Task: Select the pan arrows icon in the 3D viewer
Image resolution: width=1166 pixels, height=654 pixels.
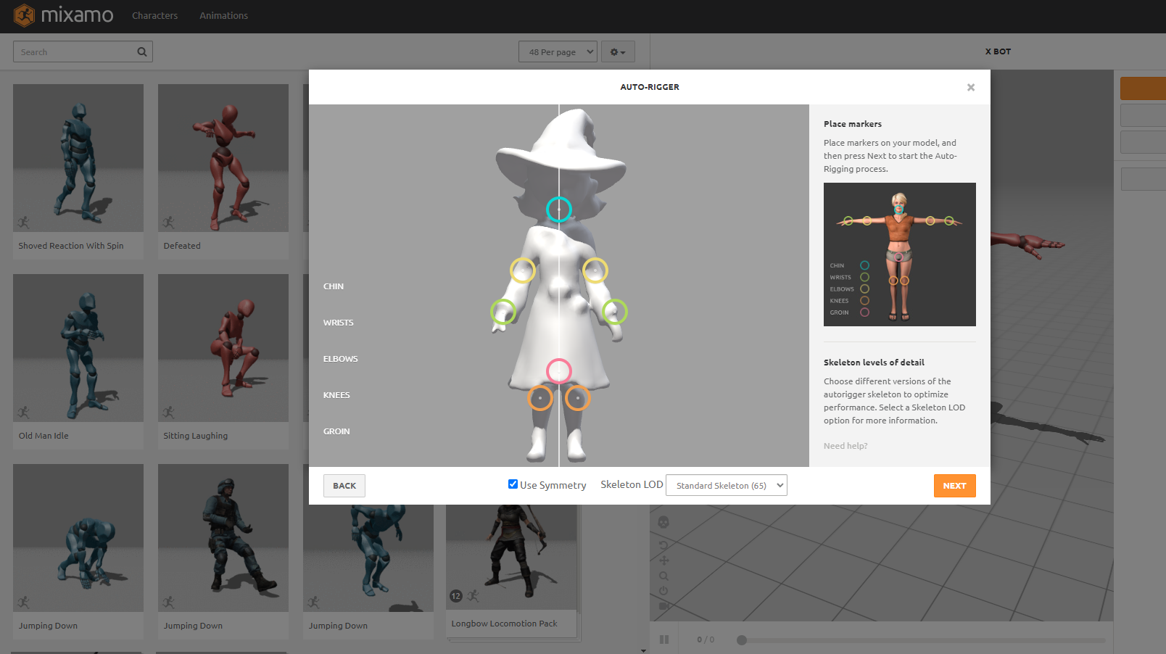Action: click(x=663, y=560)
